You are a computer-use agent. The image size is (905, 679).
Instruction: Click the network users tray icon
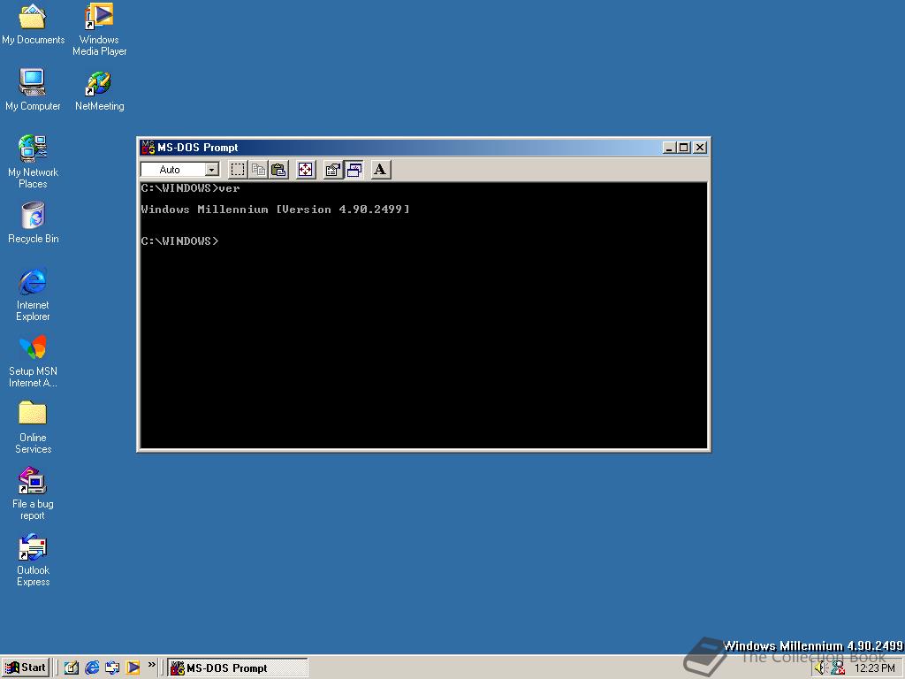point(838,668)
